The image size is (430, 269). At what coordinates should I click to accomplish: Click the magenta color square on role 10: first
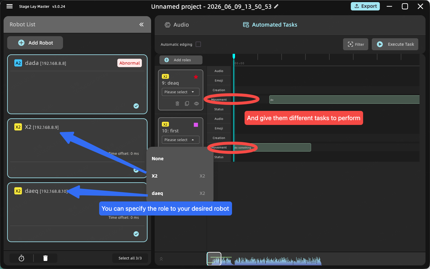pyautogui.click(x=196, y=125)
